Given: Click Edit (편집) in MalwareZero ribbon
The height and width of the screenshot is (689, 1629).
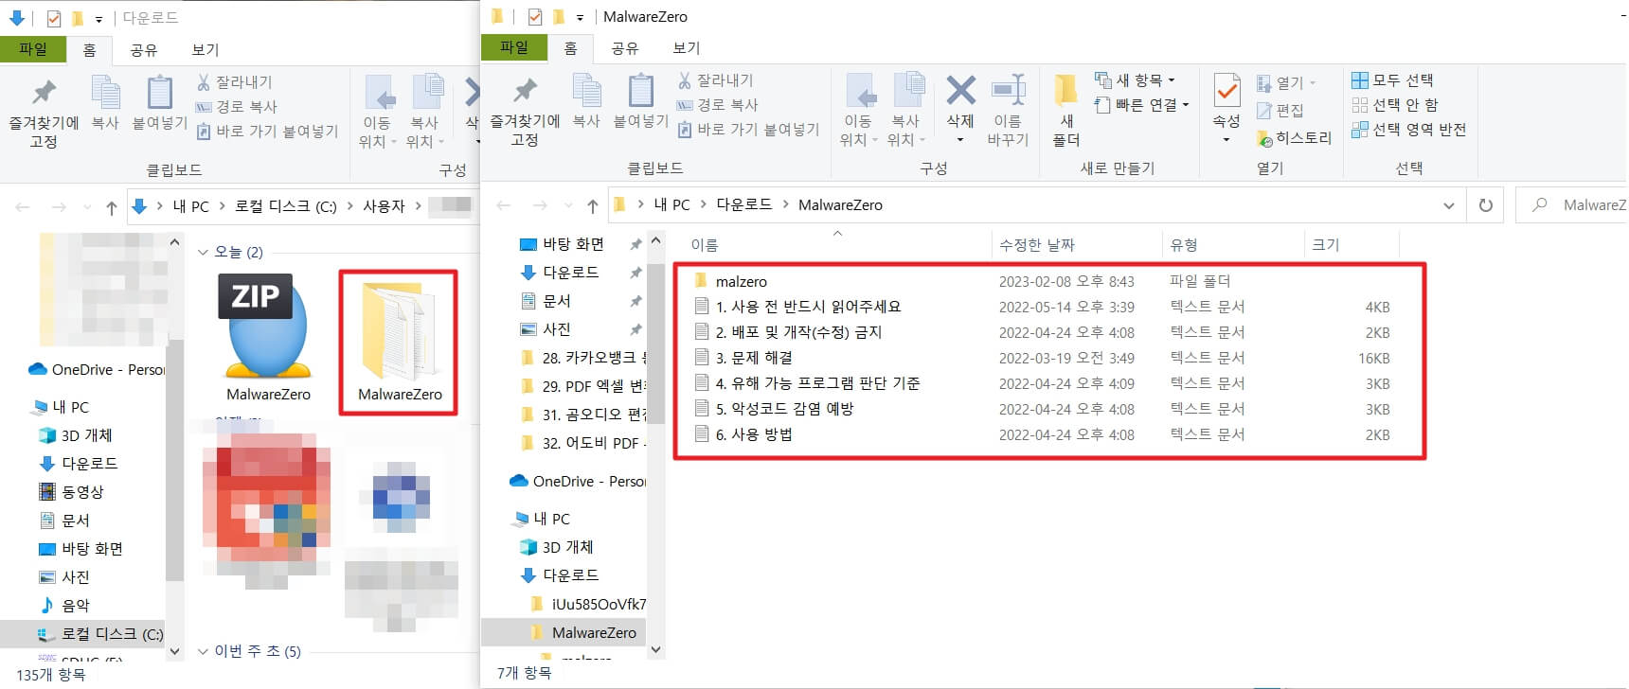Looking at the screenshot, I should coord(1280,111).
